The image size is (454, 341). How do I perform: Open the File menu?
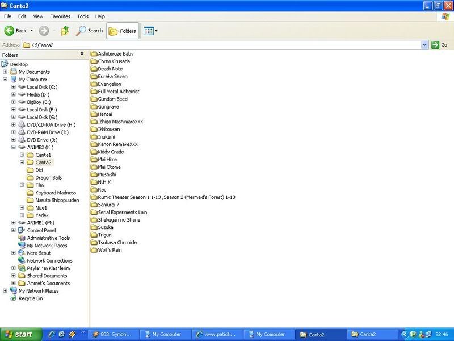coord(7,16)
